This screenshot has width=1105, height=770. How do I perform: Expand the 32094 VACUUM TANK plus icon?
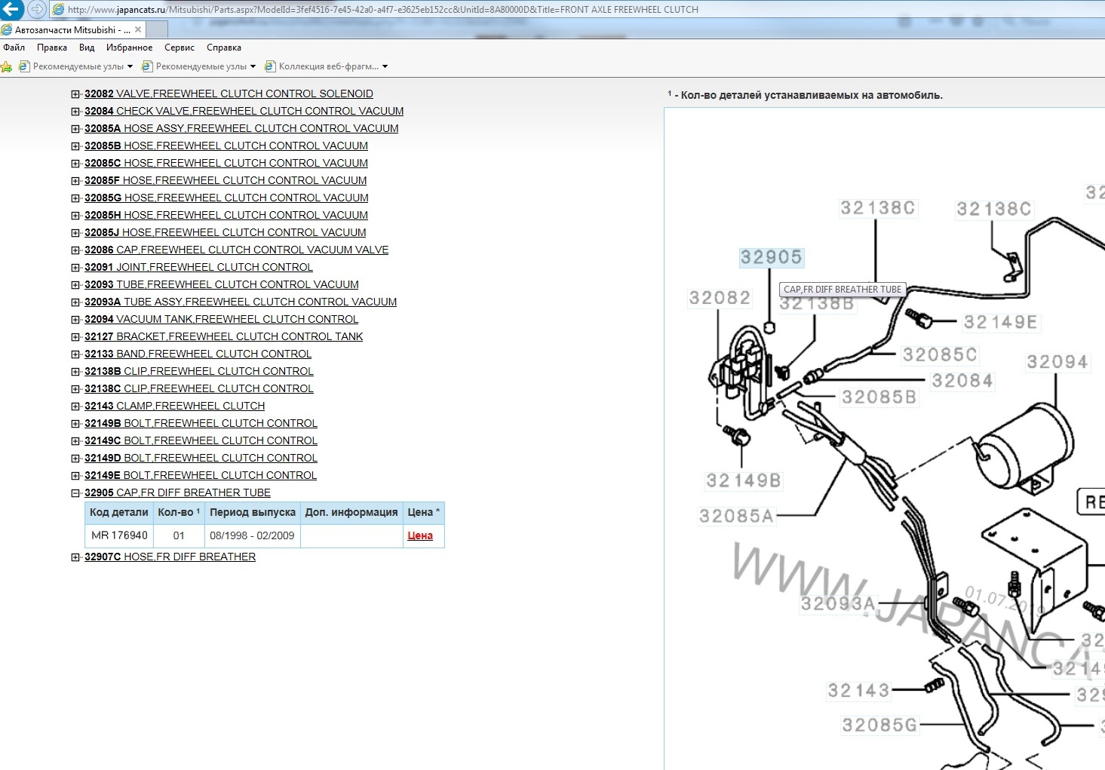click(x=75, y=320)
